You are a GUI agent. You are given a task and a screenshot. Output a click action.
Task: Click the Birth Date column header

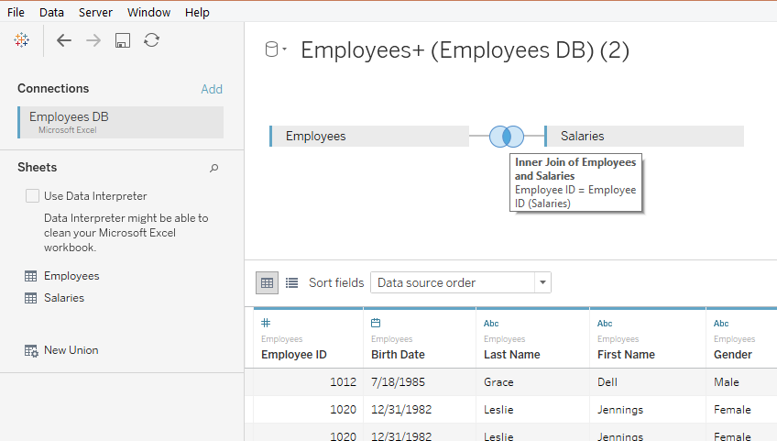pyautogui.click(x=398, y=355)
